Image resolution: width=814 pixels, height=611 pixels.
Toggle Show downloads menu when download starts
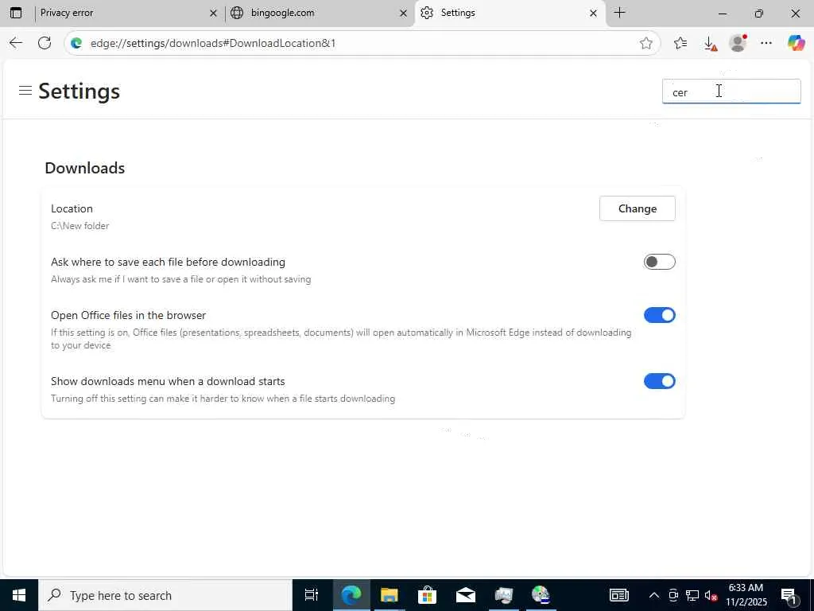659,381
